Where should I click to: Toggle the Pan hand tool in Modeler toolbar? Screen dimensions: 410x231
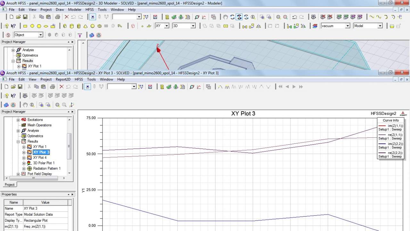point(225,17)
